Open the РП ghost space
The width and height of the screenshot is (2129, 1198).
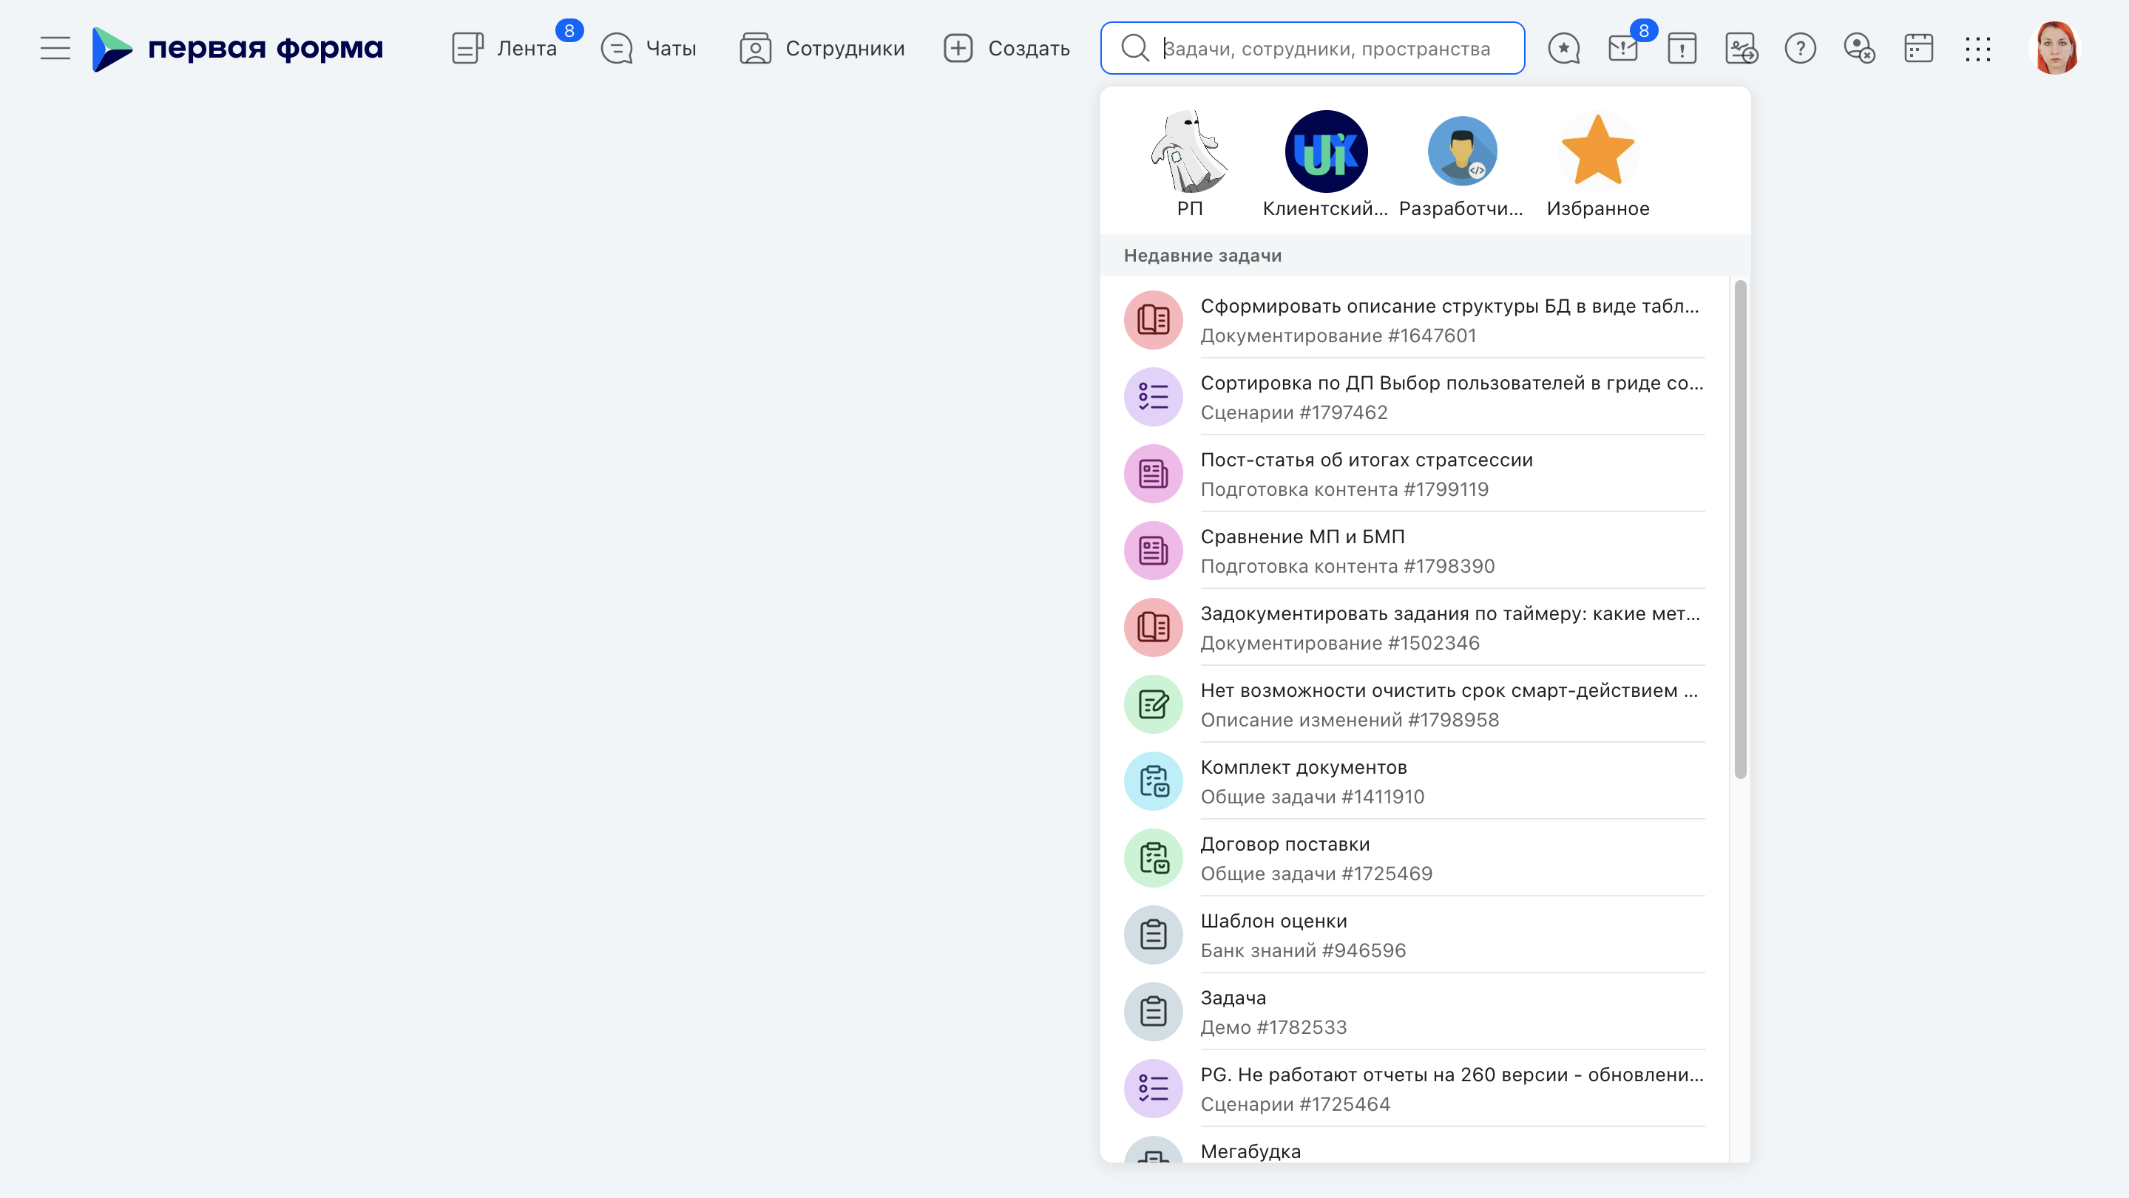click(x=1189, y=163)
